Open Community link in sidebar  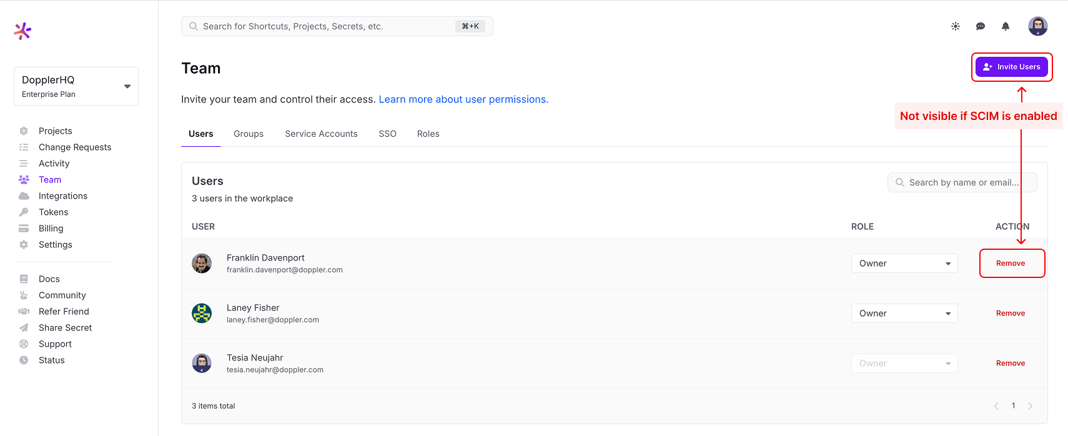click(62, 295)
